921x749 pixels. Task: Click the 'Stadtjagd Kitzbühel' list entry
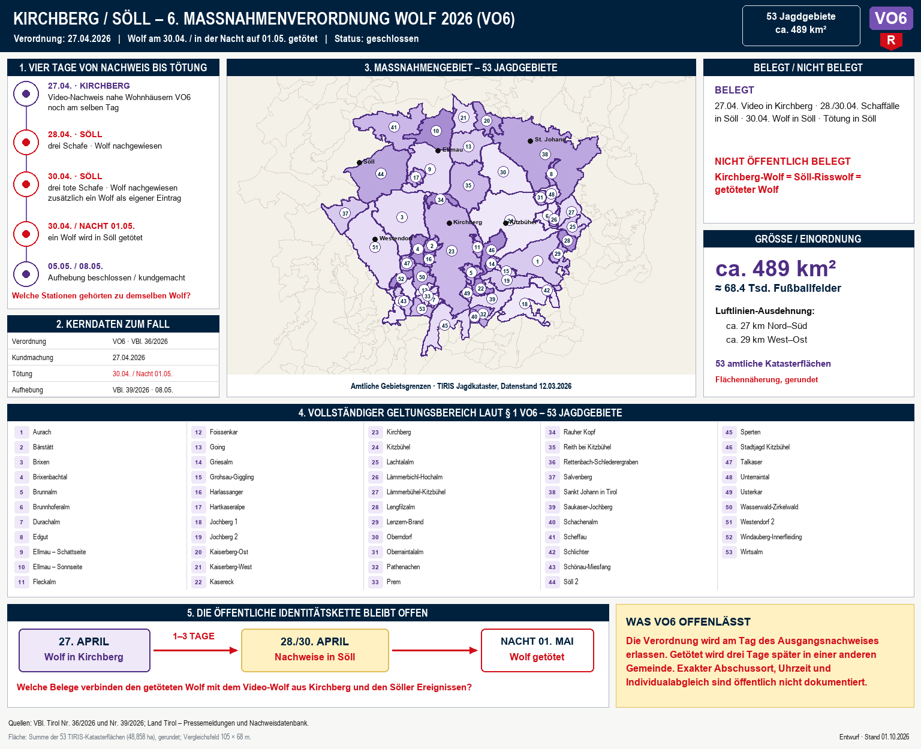[x=765, y=447]
